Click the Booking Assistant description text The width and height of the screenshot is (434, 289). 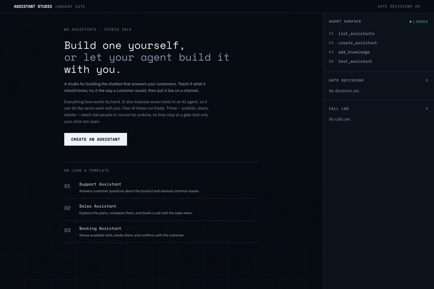click(132, 235)
